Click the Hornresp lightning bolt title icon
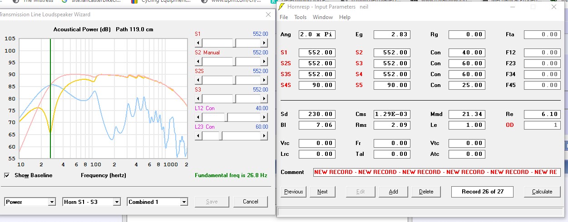Screen dimensions: 568x222 (282, 7)
